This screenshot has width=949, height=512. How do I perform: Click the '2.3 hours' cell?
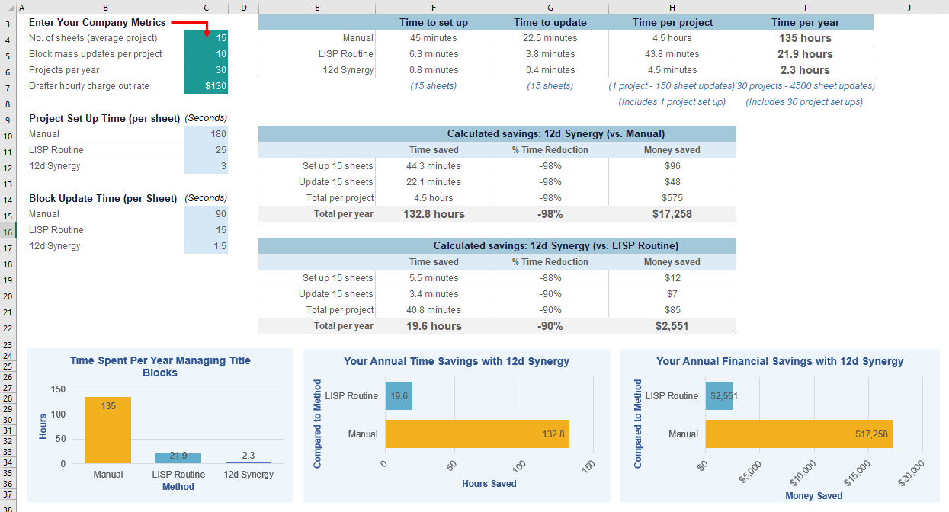point(805,70)
